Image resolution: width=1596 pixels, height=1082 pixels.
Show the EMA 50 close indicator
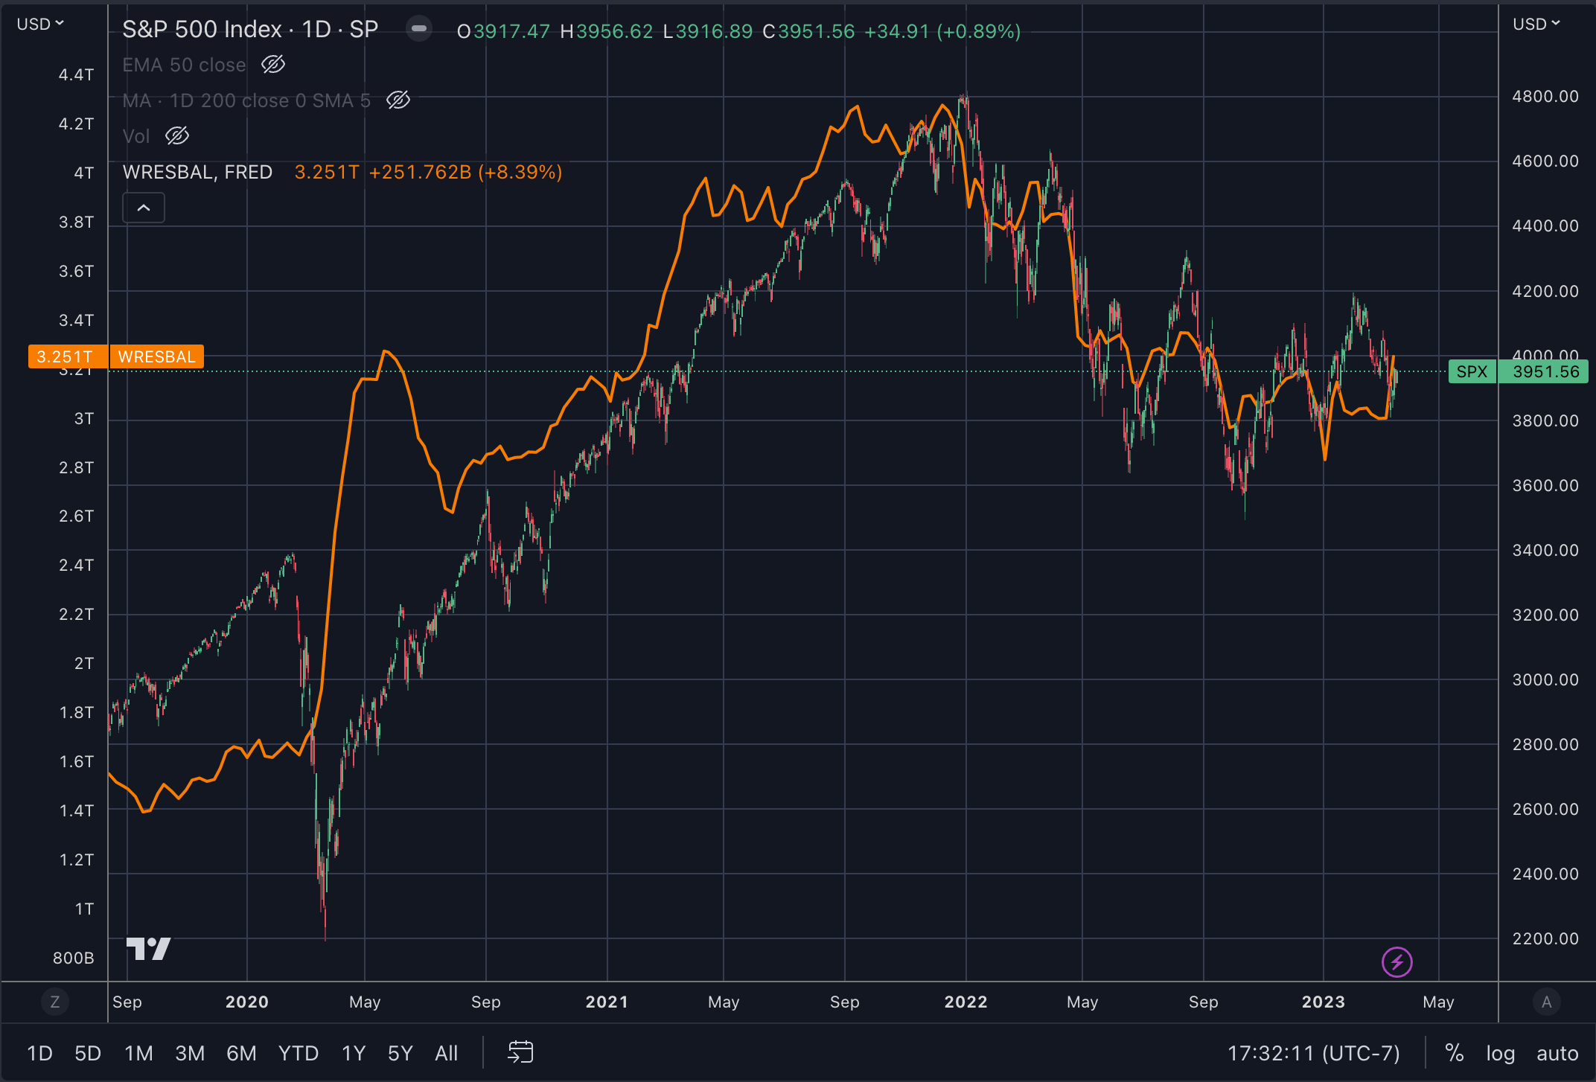point(273,65)
